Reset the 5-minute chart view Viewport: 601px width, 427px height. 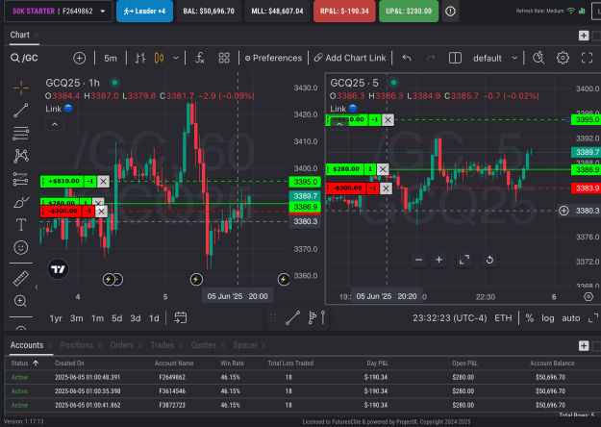click(489, 260)
